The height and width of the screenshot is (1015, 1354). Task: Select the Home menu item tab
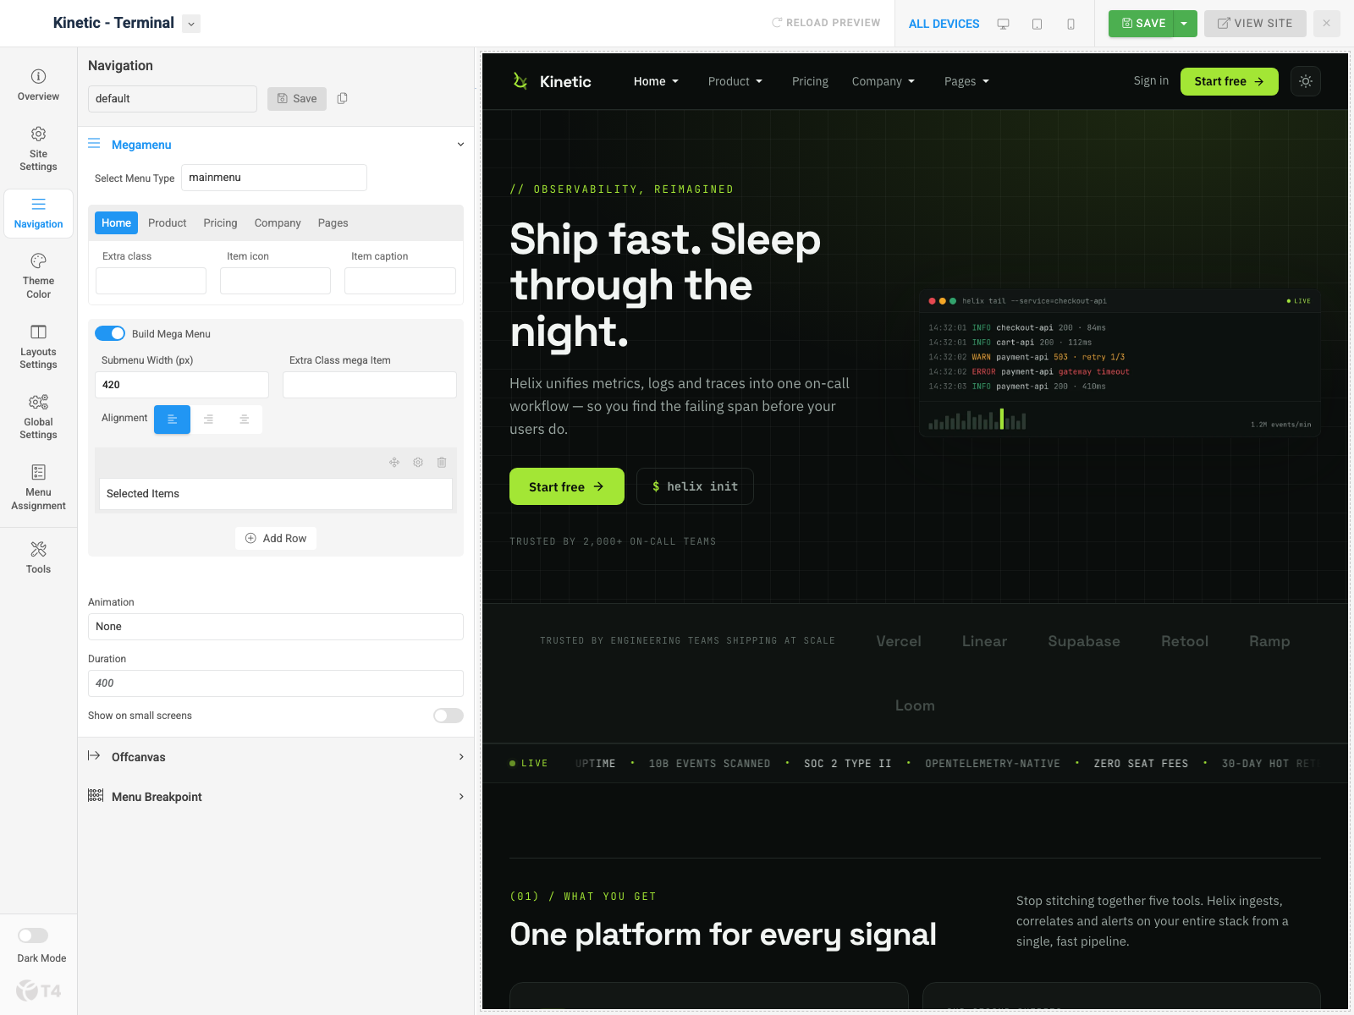[117, 223]
